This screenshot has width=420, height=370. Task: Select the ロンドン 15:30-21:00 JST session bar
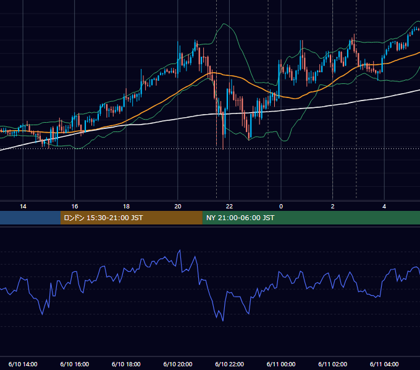131,218
